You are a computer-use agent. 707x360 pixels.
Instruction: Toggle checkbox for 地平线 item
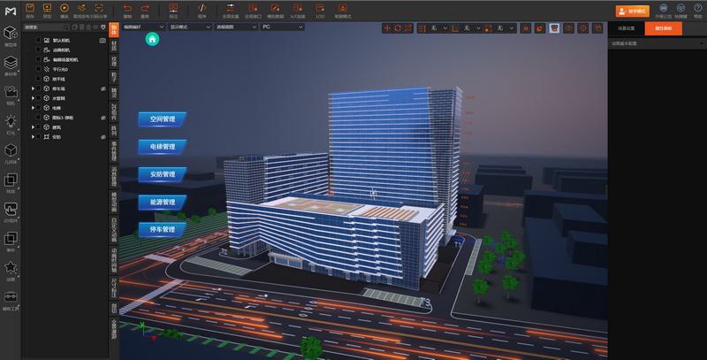pos(38,80)
